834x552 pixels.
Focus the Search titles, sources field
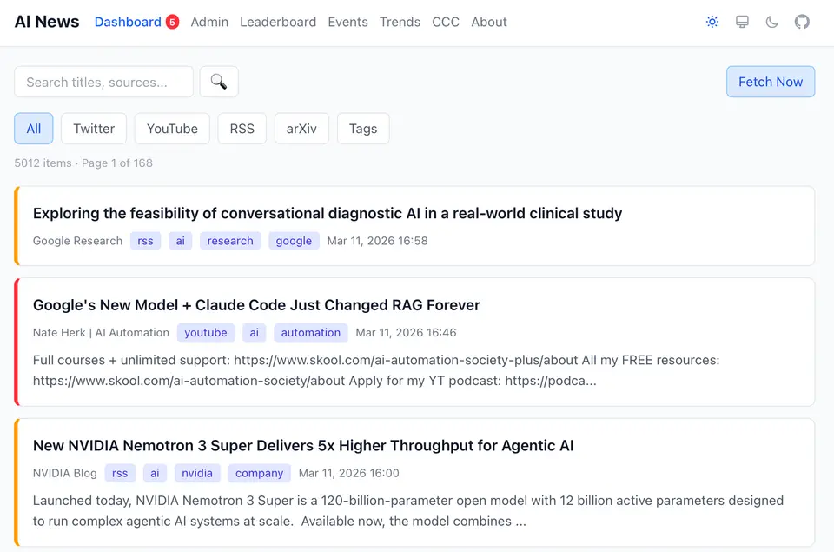(103, 82)
